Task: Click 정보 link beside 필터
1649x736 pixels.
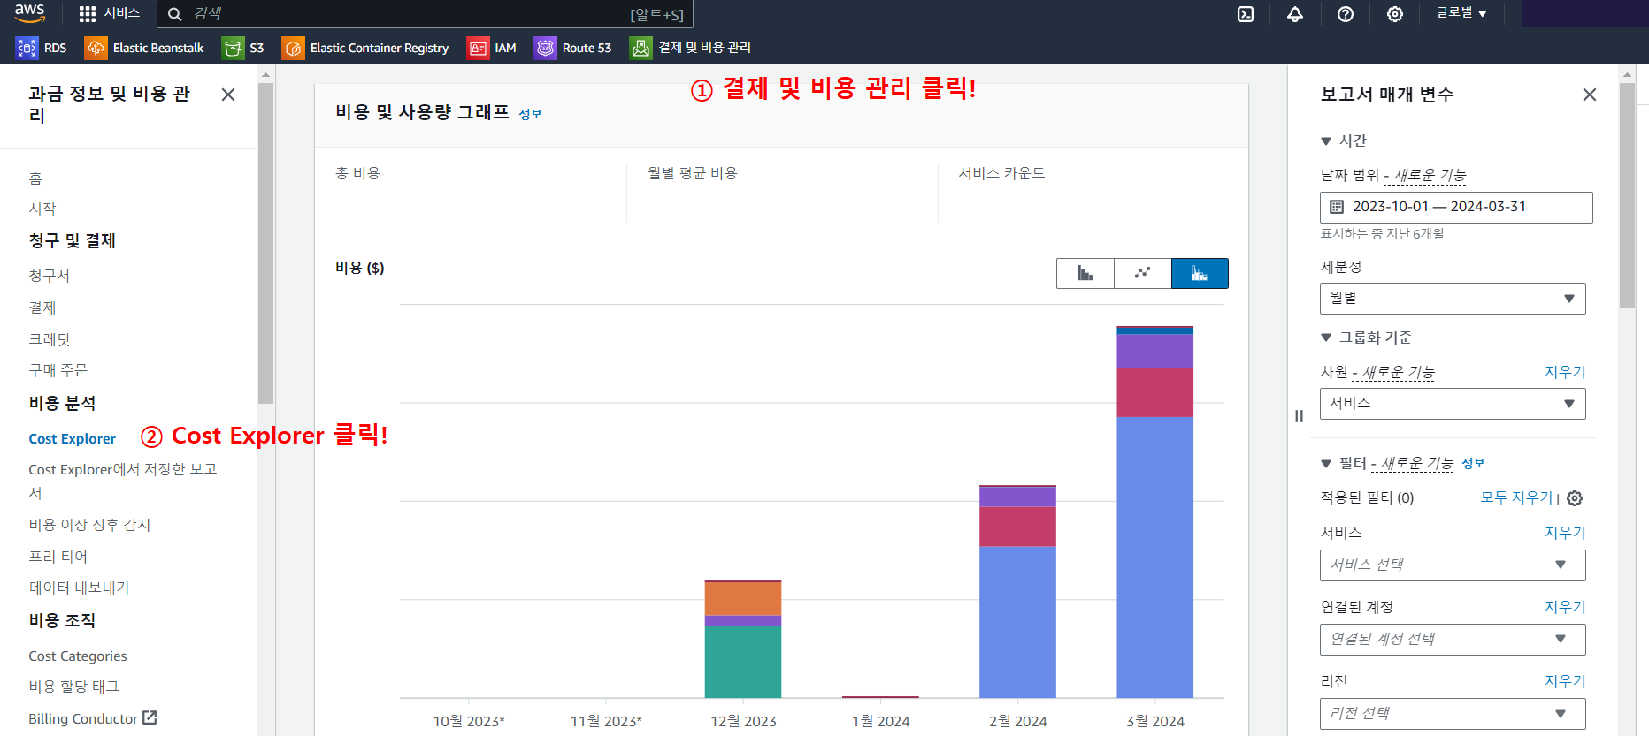Action: click(x=1473, y=463)
